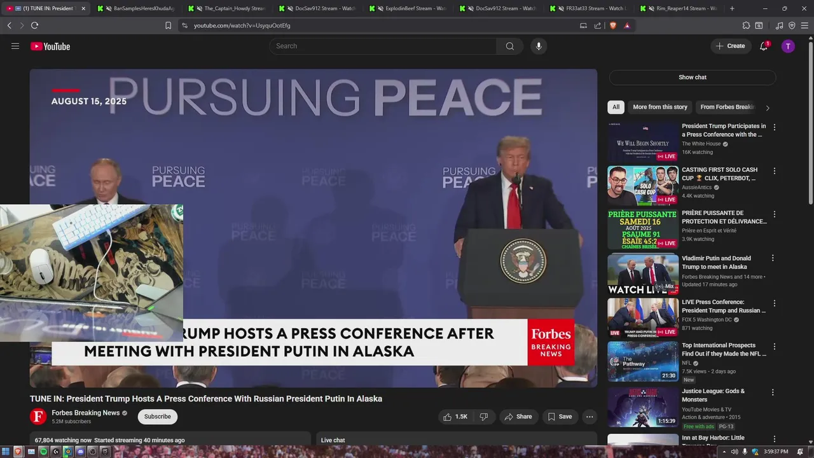Like the video with thumbs up
This screenshot has height=458, width=814.
pos(455,417)
